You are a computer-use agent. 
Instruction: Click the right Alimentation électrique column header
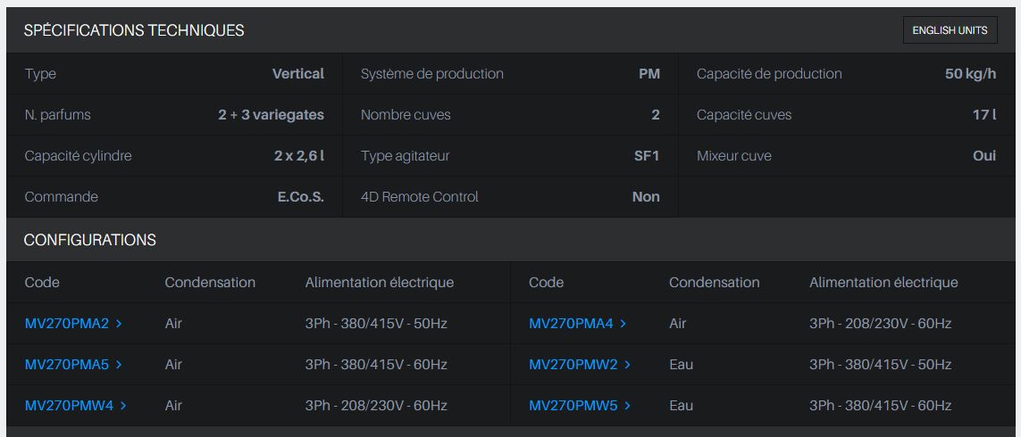(883, 283)
